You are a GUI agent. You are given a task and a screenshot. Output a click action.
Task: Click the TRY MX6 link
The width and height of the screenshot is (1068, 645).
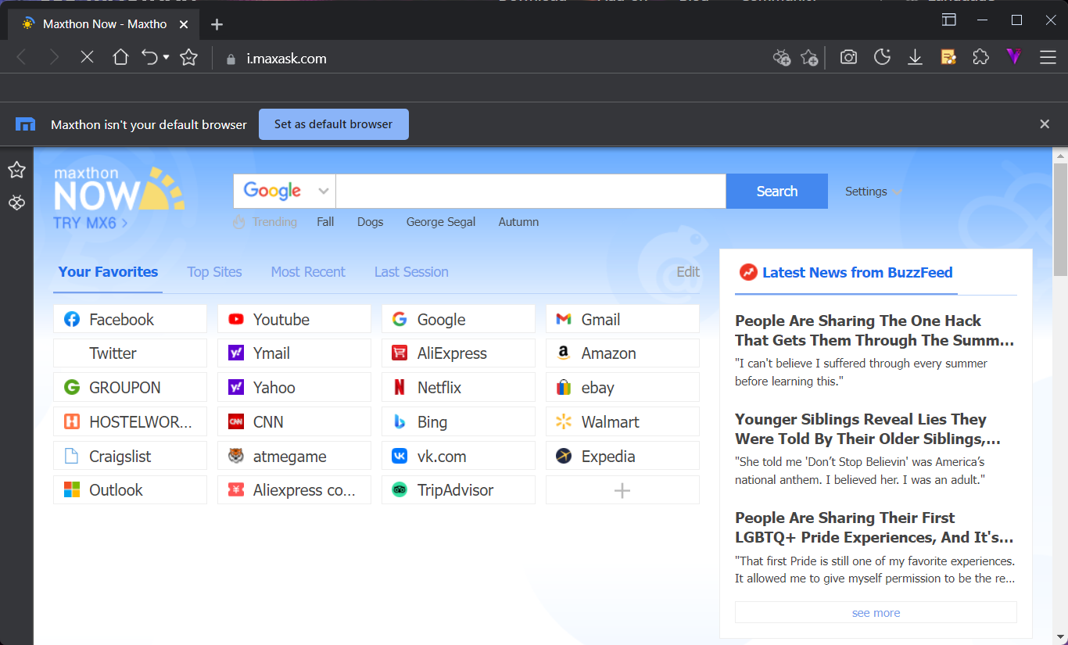click(90, 223)
